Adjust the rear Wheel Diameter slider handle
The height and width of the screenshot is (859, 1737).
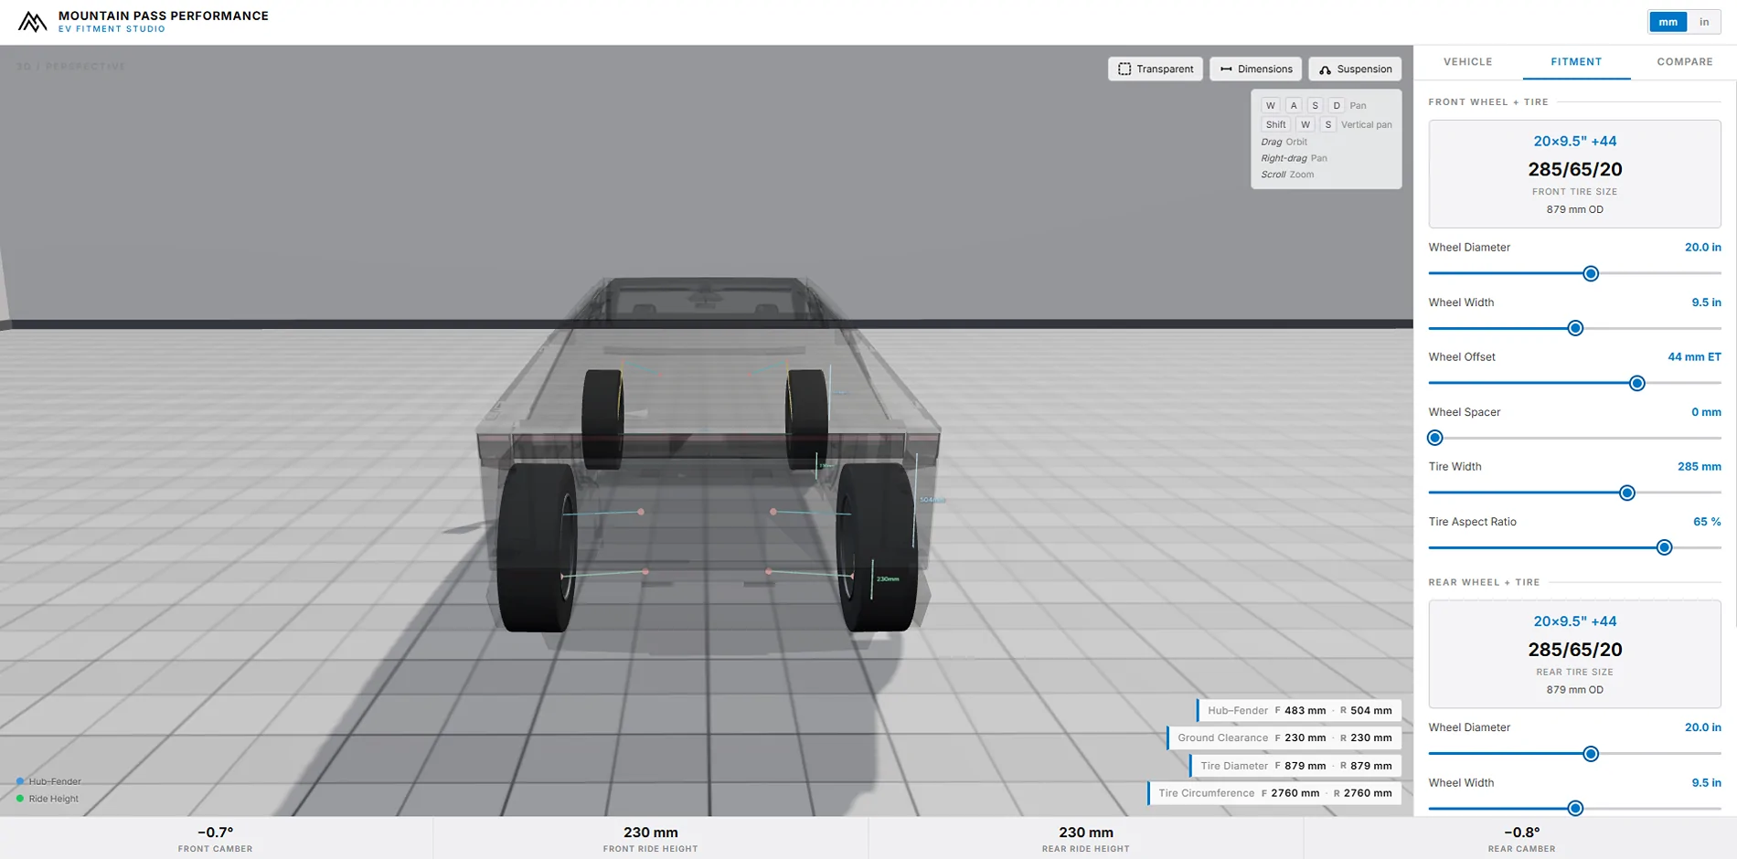pyautogui.click(x=1591, y=754)
